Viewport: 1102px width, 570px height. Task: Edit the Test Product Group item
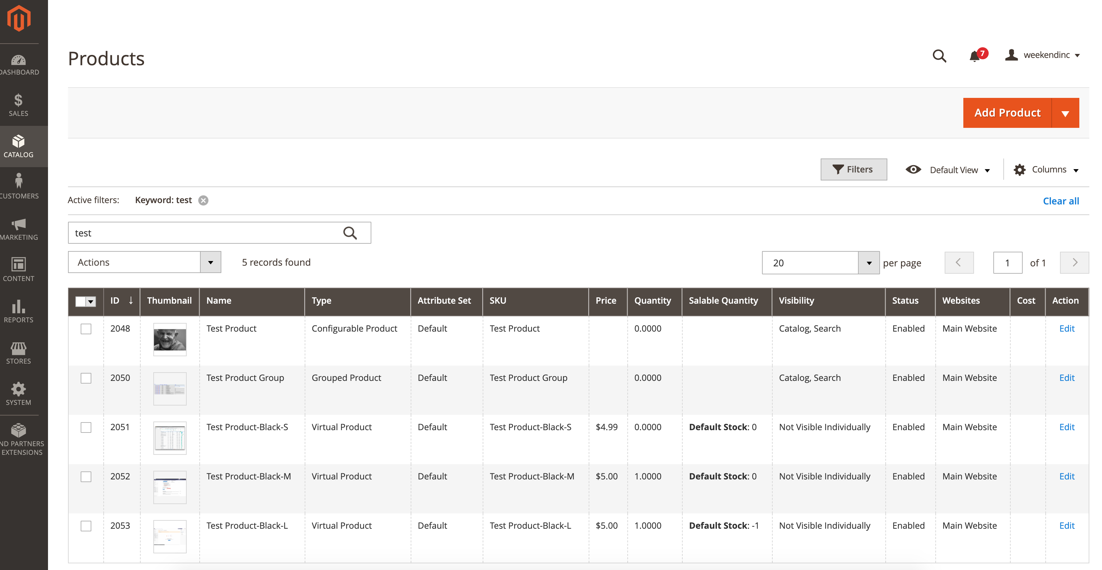coord(1067,378)
